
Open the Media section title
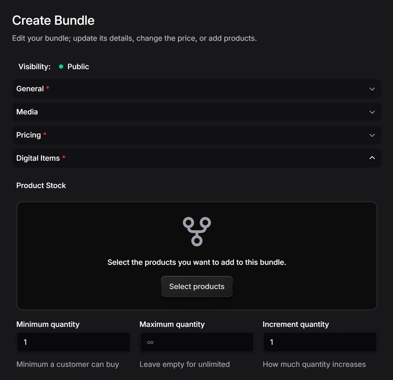[27, 112]
